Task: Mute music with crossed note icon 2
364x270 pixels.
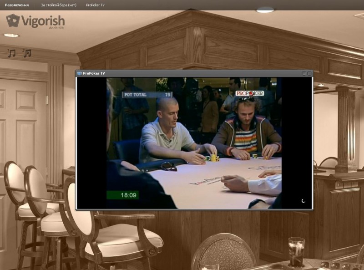Action: click(x=27, y=53)
